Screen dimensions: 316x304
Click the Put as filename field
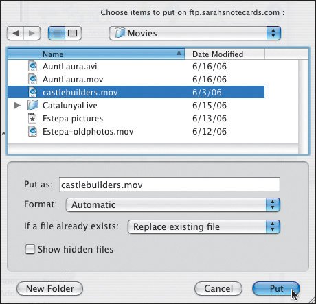coord(170,185)
